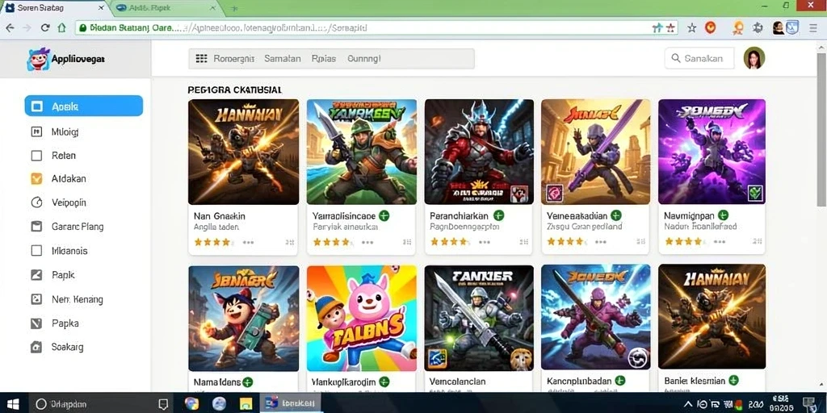827x413 pixels.
Task: Click green plus next to Banler klesmian
Action: tap(733, 381)
